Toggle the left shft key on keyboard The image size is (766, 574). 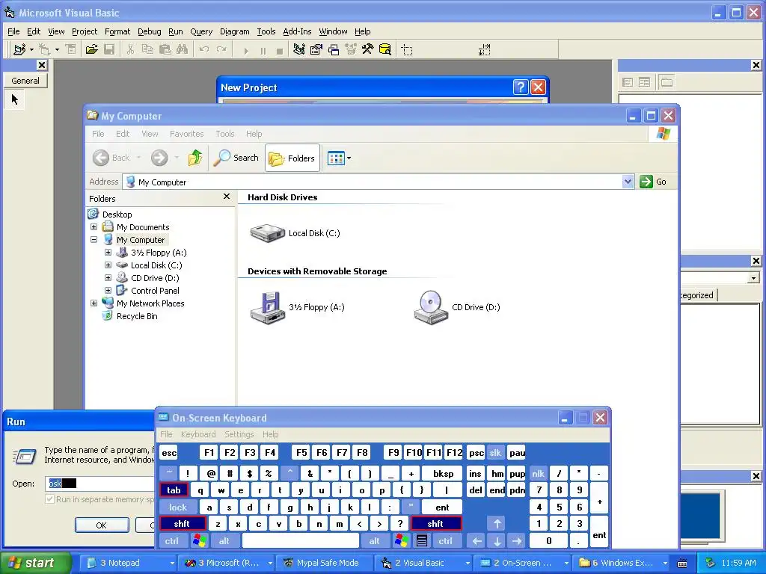point(182,524)
